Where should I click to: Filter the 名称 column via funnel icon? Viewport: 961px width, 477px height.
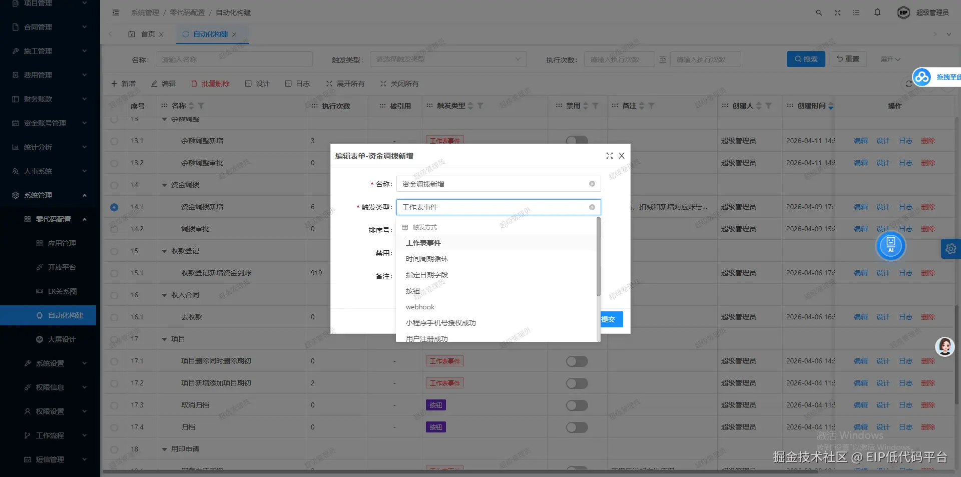[201, 106]
